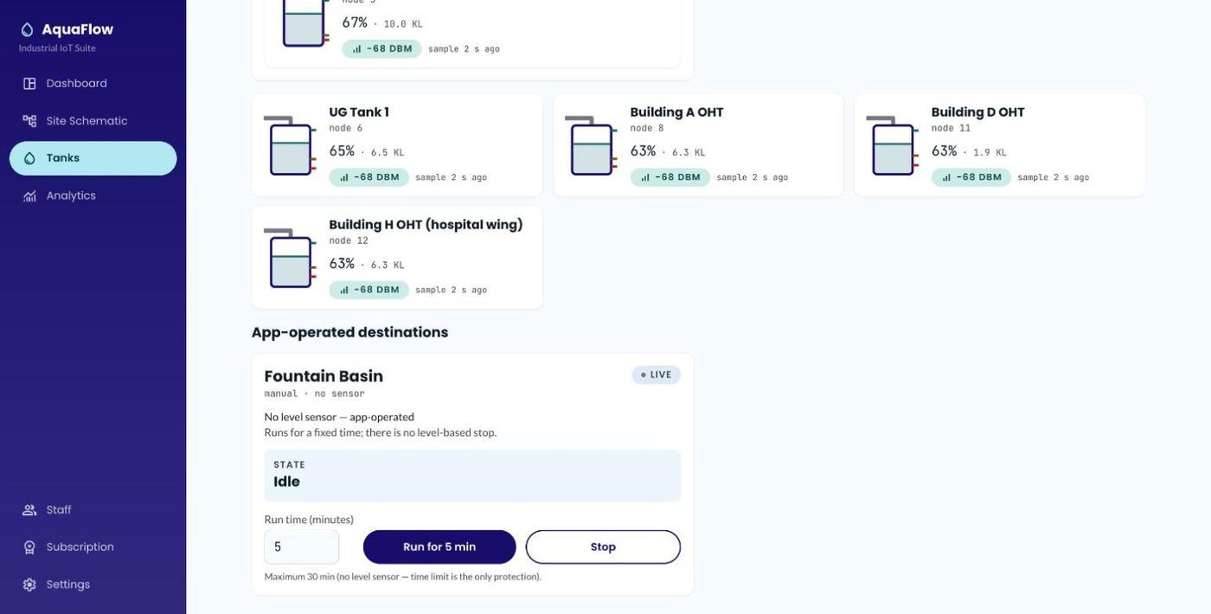Click the Building D OHT tank illustration
1211x614 pixels.
click(893, 145)
